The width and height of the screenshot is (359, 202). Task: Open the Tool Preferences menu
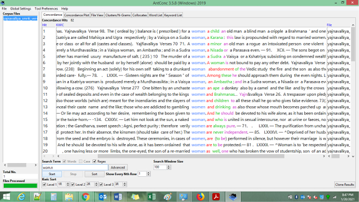tap(47, 8)
